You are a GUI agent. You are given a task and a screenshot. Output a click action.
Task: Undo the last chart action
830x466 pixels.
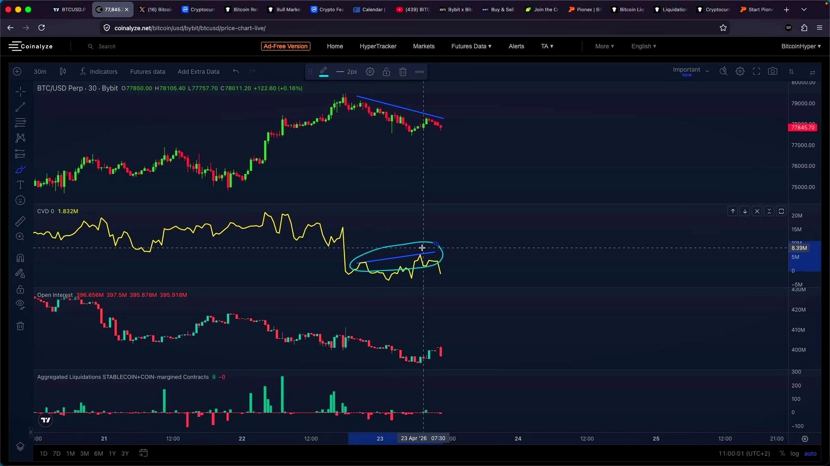pyautogui.click(x=236, y=71)
